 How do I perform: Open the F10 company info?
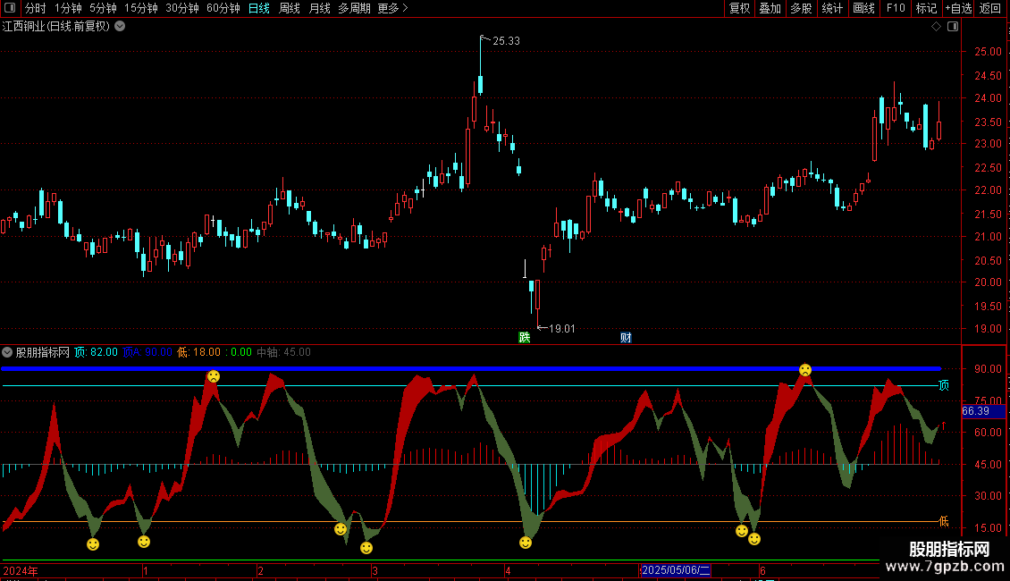tap(896, 8)
